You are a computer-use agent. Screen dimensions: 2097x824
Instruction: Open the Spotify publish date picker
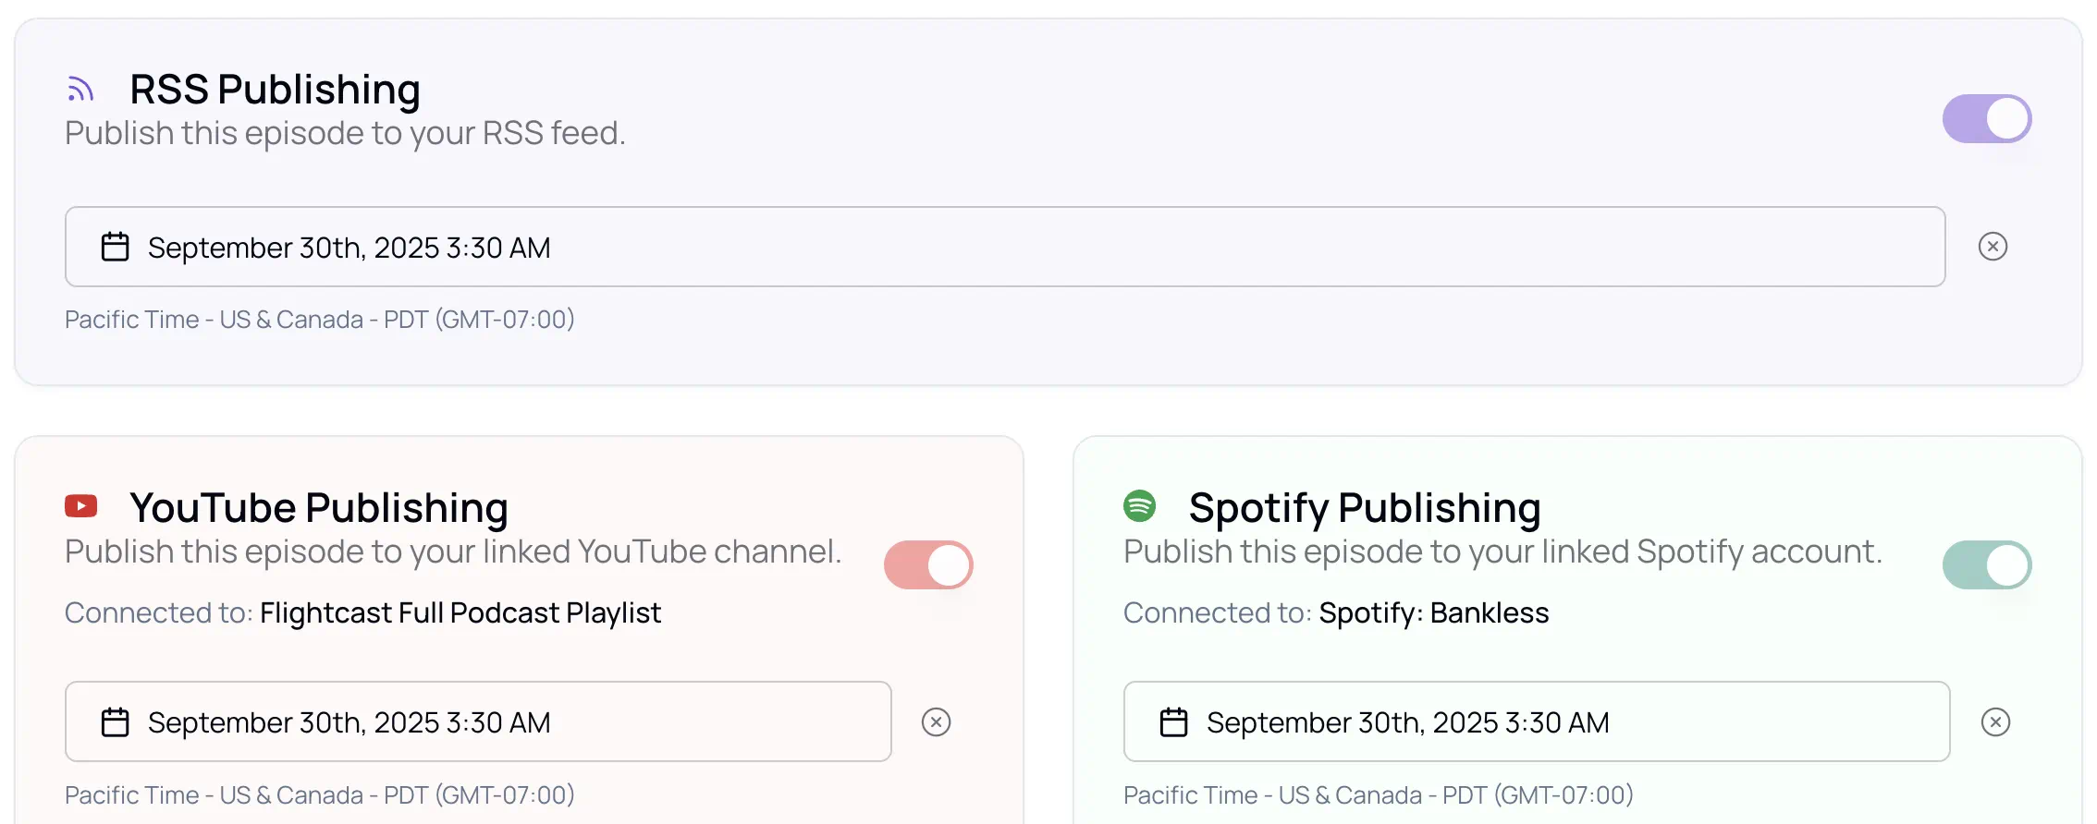pyautogui.click(x=1536, y=722)
